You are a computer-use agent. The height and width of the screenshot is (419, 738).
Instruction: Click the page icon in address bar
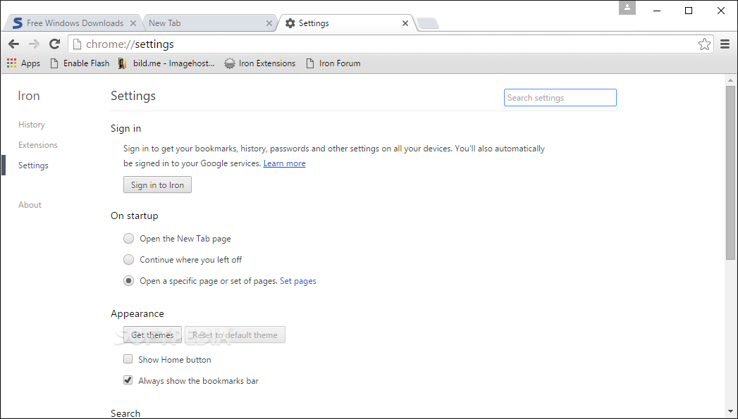tap(78, 44)
